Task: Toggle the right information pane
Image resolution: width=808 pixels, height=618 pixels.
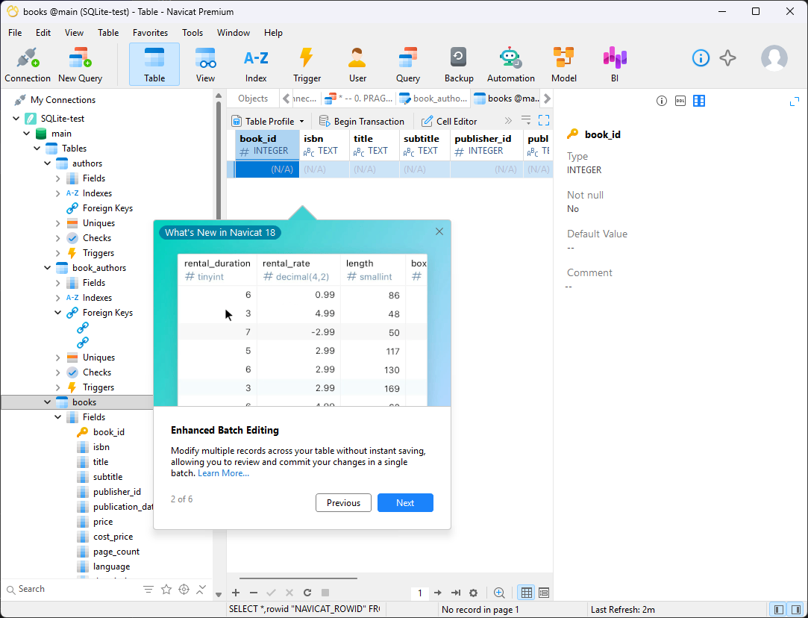Action: [796, 610]
